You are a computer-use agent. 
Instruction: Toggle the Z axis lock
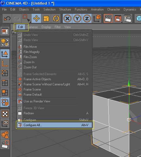point(87,18)
